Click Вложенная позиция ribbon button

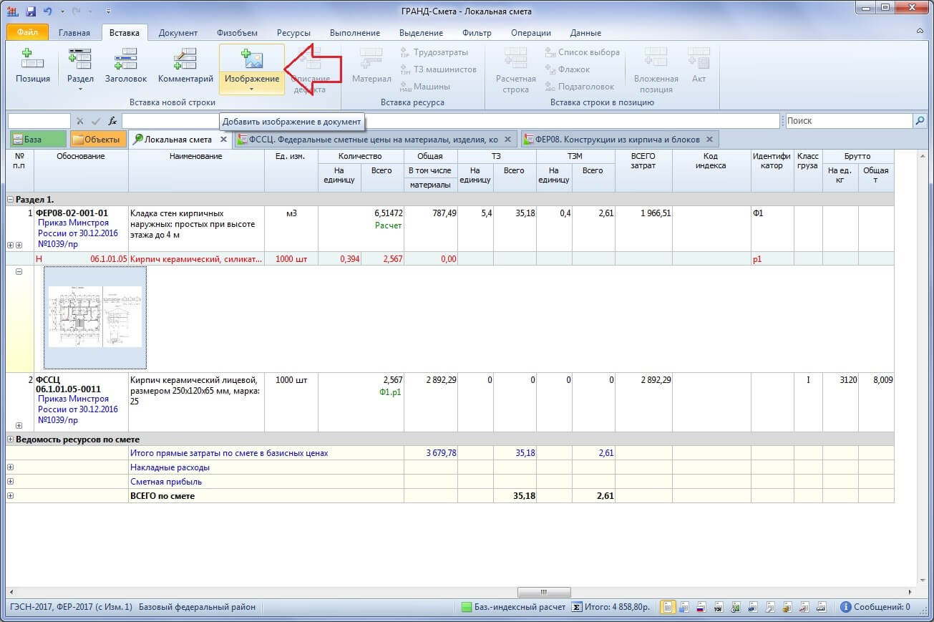656,70
